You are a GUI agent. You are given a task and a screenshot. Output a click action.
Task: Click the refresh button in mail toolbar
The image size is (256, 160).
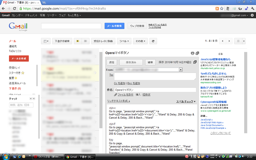(153, 41)
